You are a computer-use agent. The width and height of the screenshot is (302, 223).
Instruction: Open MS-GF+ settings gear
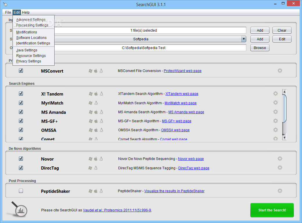click(276, 121)
